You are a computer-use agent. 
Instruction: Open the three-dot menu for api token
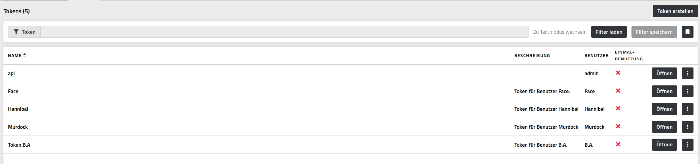pos(687,73)
